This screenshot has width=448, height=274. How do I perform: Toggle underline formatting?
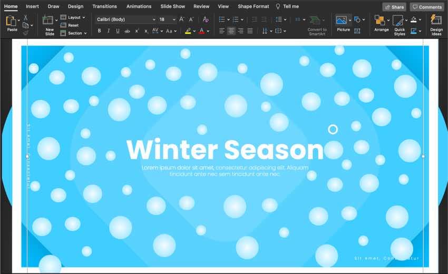pos(118,31)
